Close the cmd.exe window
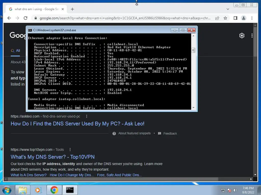 point(191,30)
